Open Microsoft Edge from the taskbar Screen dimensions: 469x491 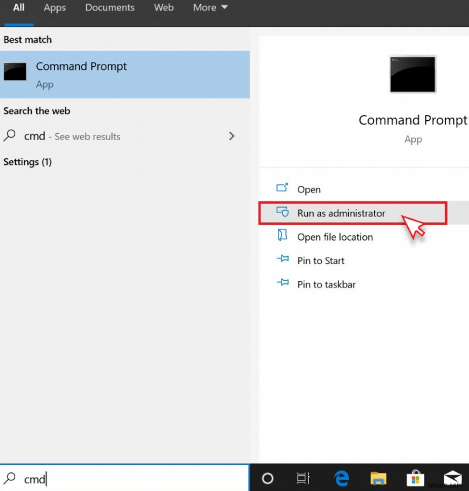pos(342,479)
